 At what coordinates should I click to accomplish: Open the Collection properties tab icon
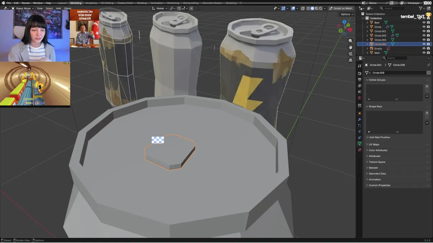pyautogui.click(x=360, y=106)
